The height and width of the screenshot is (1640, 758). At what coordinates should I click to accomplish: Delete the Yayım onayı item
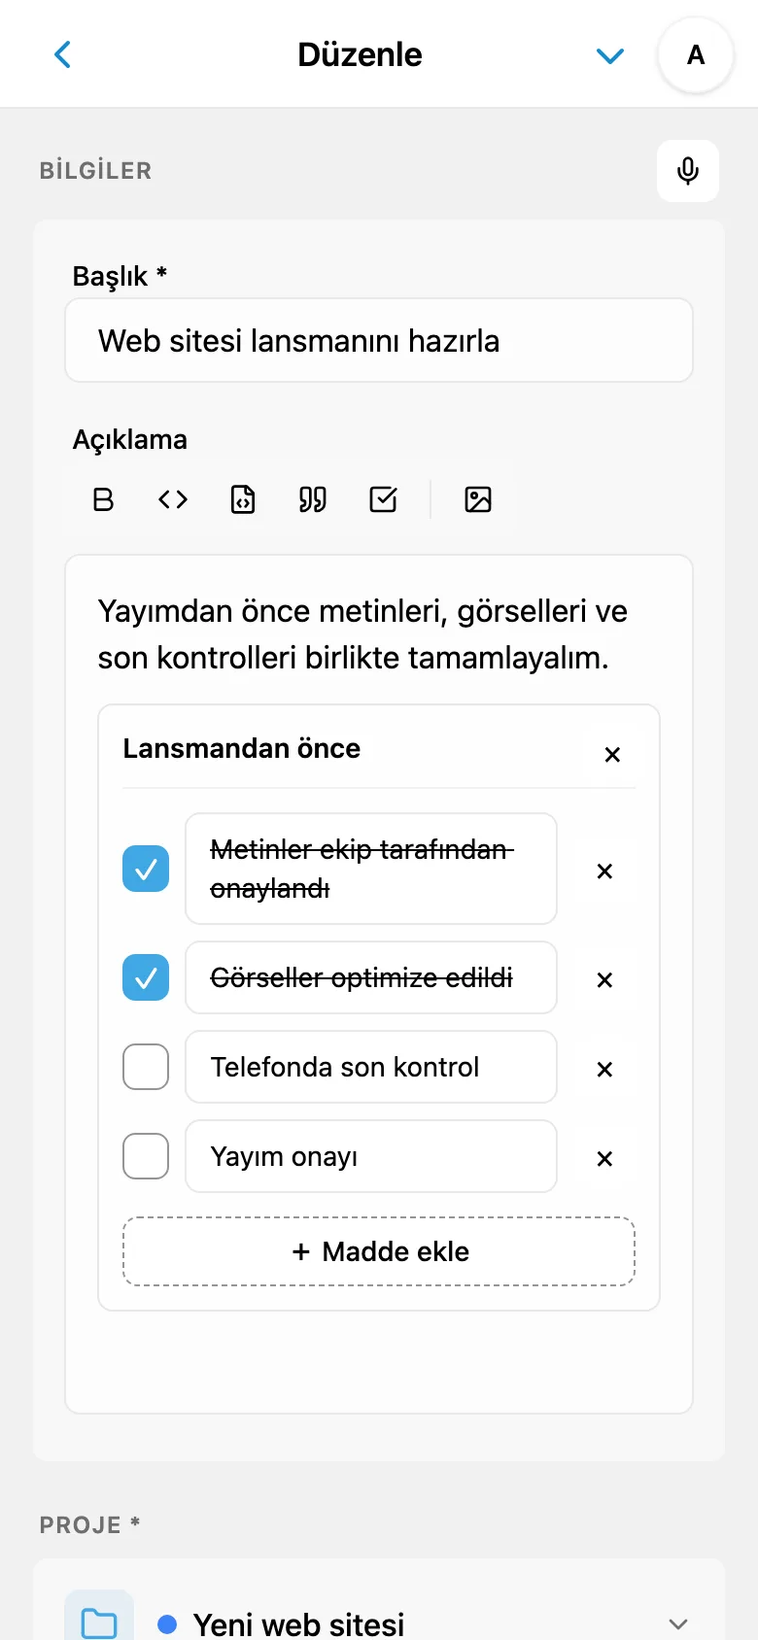[604, 1159]
